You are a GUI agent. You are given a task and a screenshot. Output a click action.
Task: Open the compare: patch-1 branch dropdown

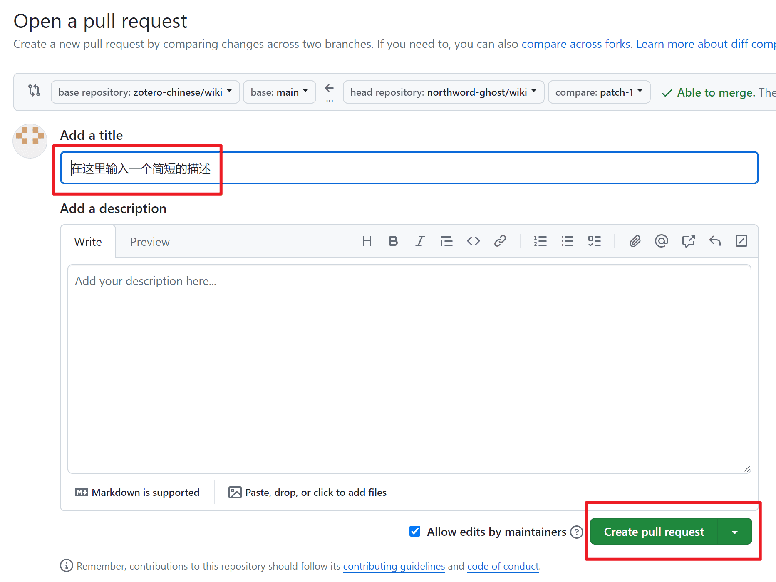click(599, 92)
